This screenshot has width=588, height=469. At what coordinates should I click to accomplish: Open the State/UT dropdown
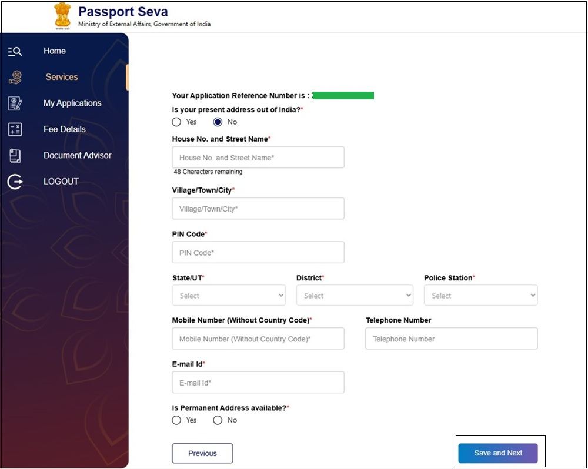[x=229, y=296]
